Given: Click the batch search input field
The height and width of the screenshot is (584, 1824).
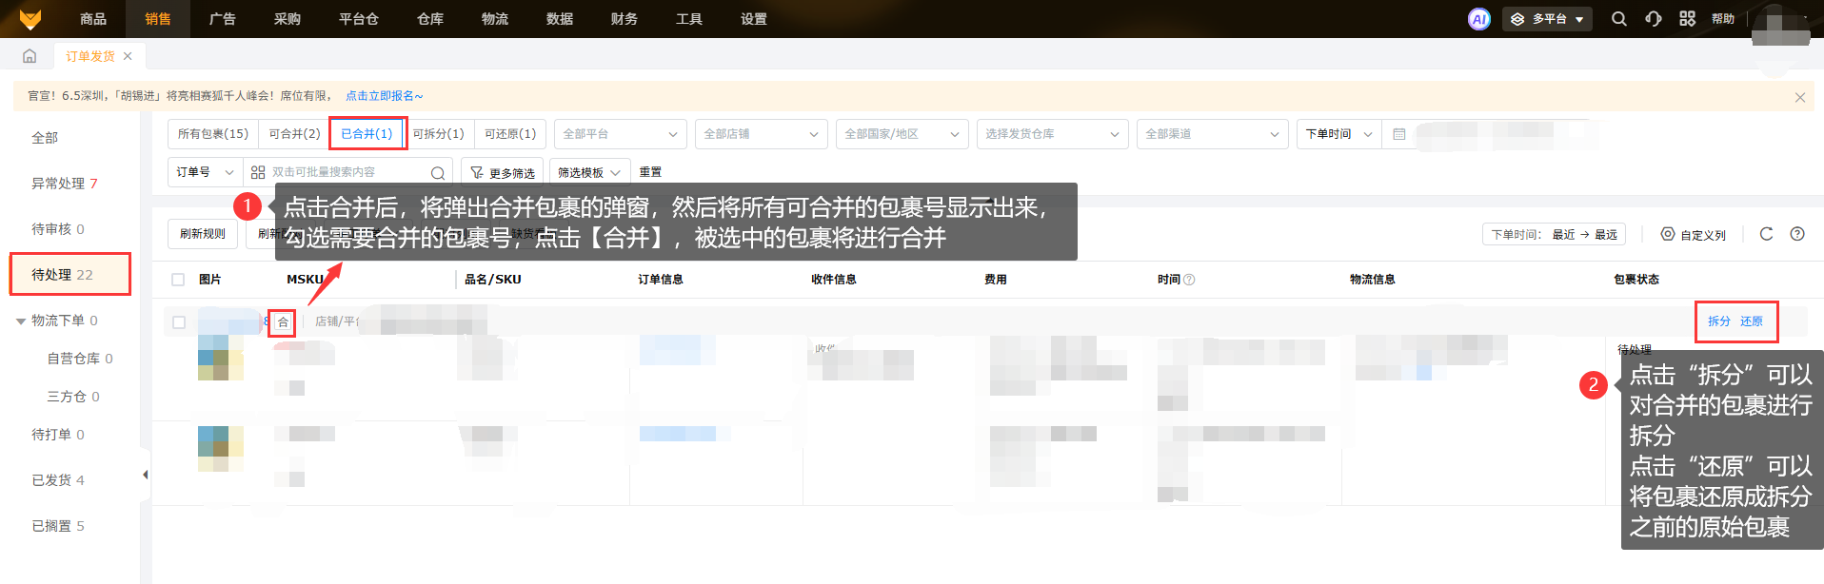Looking at the screenshot, I should (347, 172).
